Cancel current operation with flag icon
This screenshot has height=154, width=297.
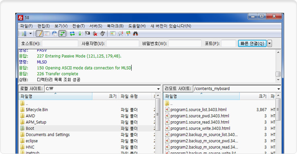click(x=87, y=34)
